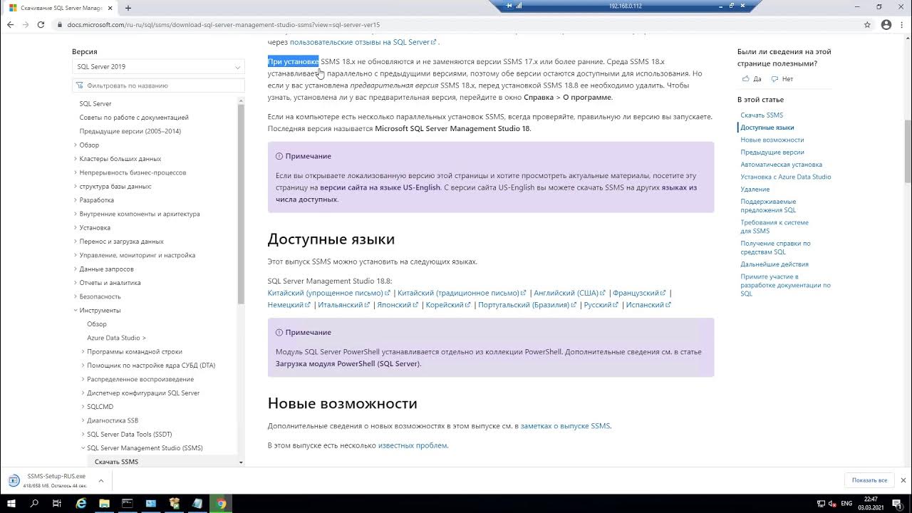Click the address bar URL
Viewport: 912px width, 513px height.
[223, 24]
